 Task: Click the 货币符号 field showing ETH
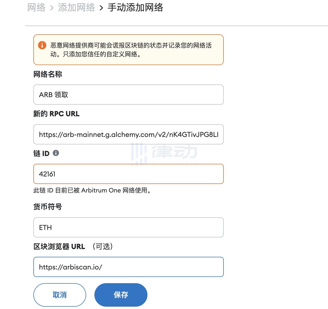(128, 227)
